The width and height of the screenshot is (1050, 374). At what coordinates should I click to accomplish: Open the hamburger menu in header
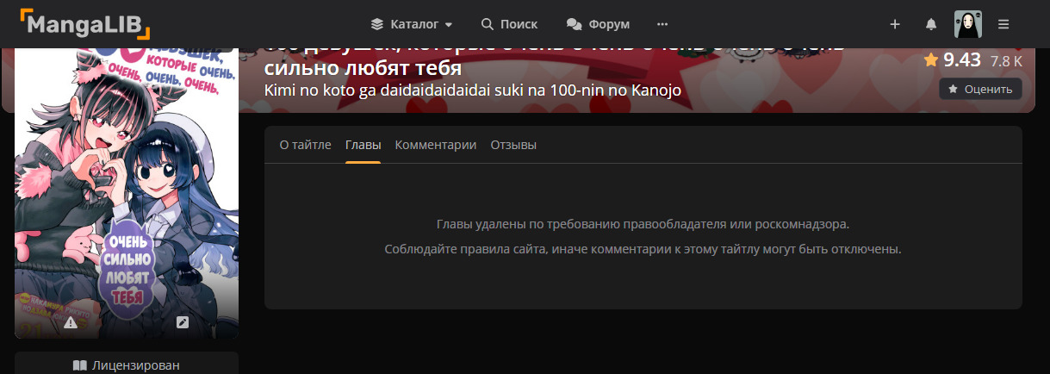click(x=1003, y=24)
